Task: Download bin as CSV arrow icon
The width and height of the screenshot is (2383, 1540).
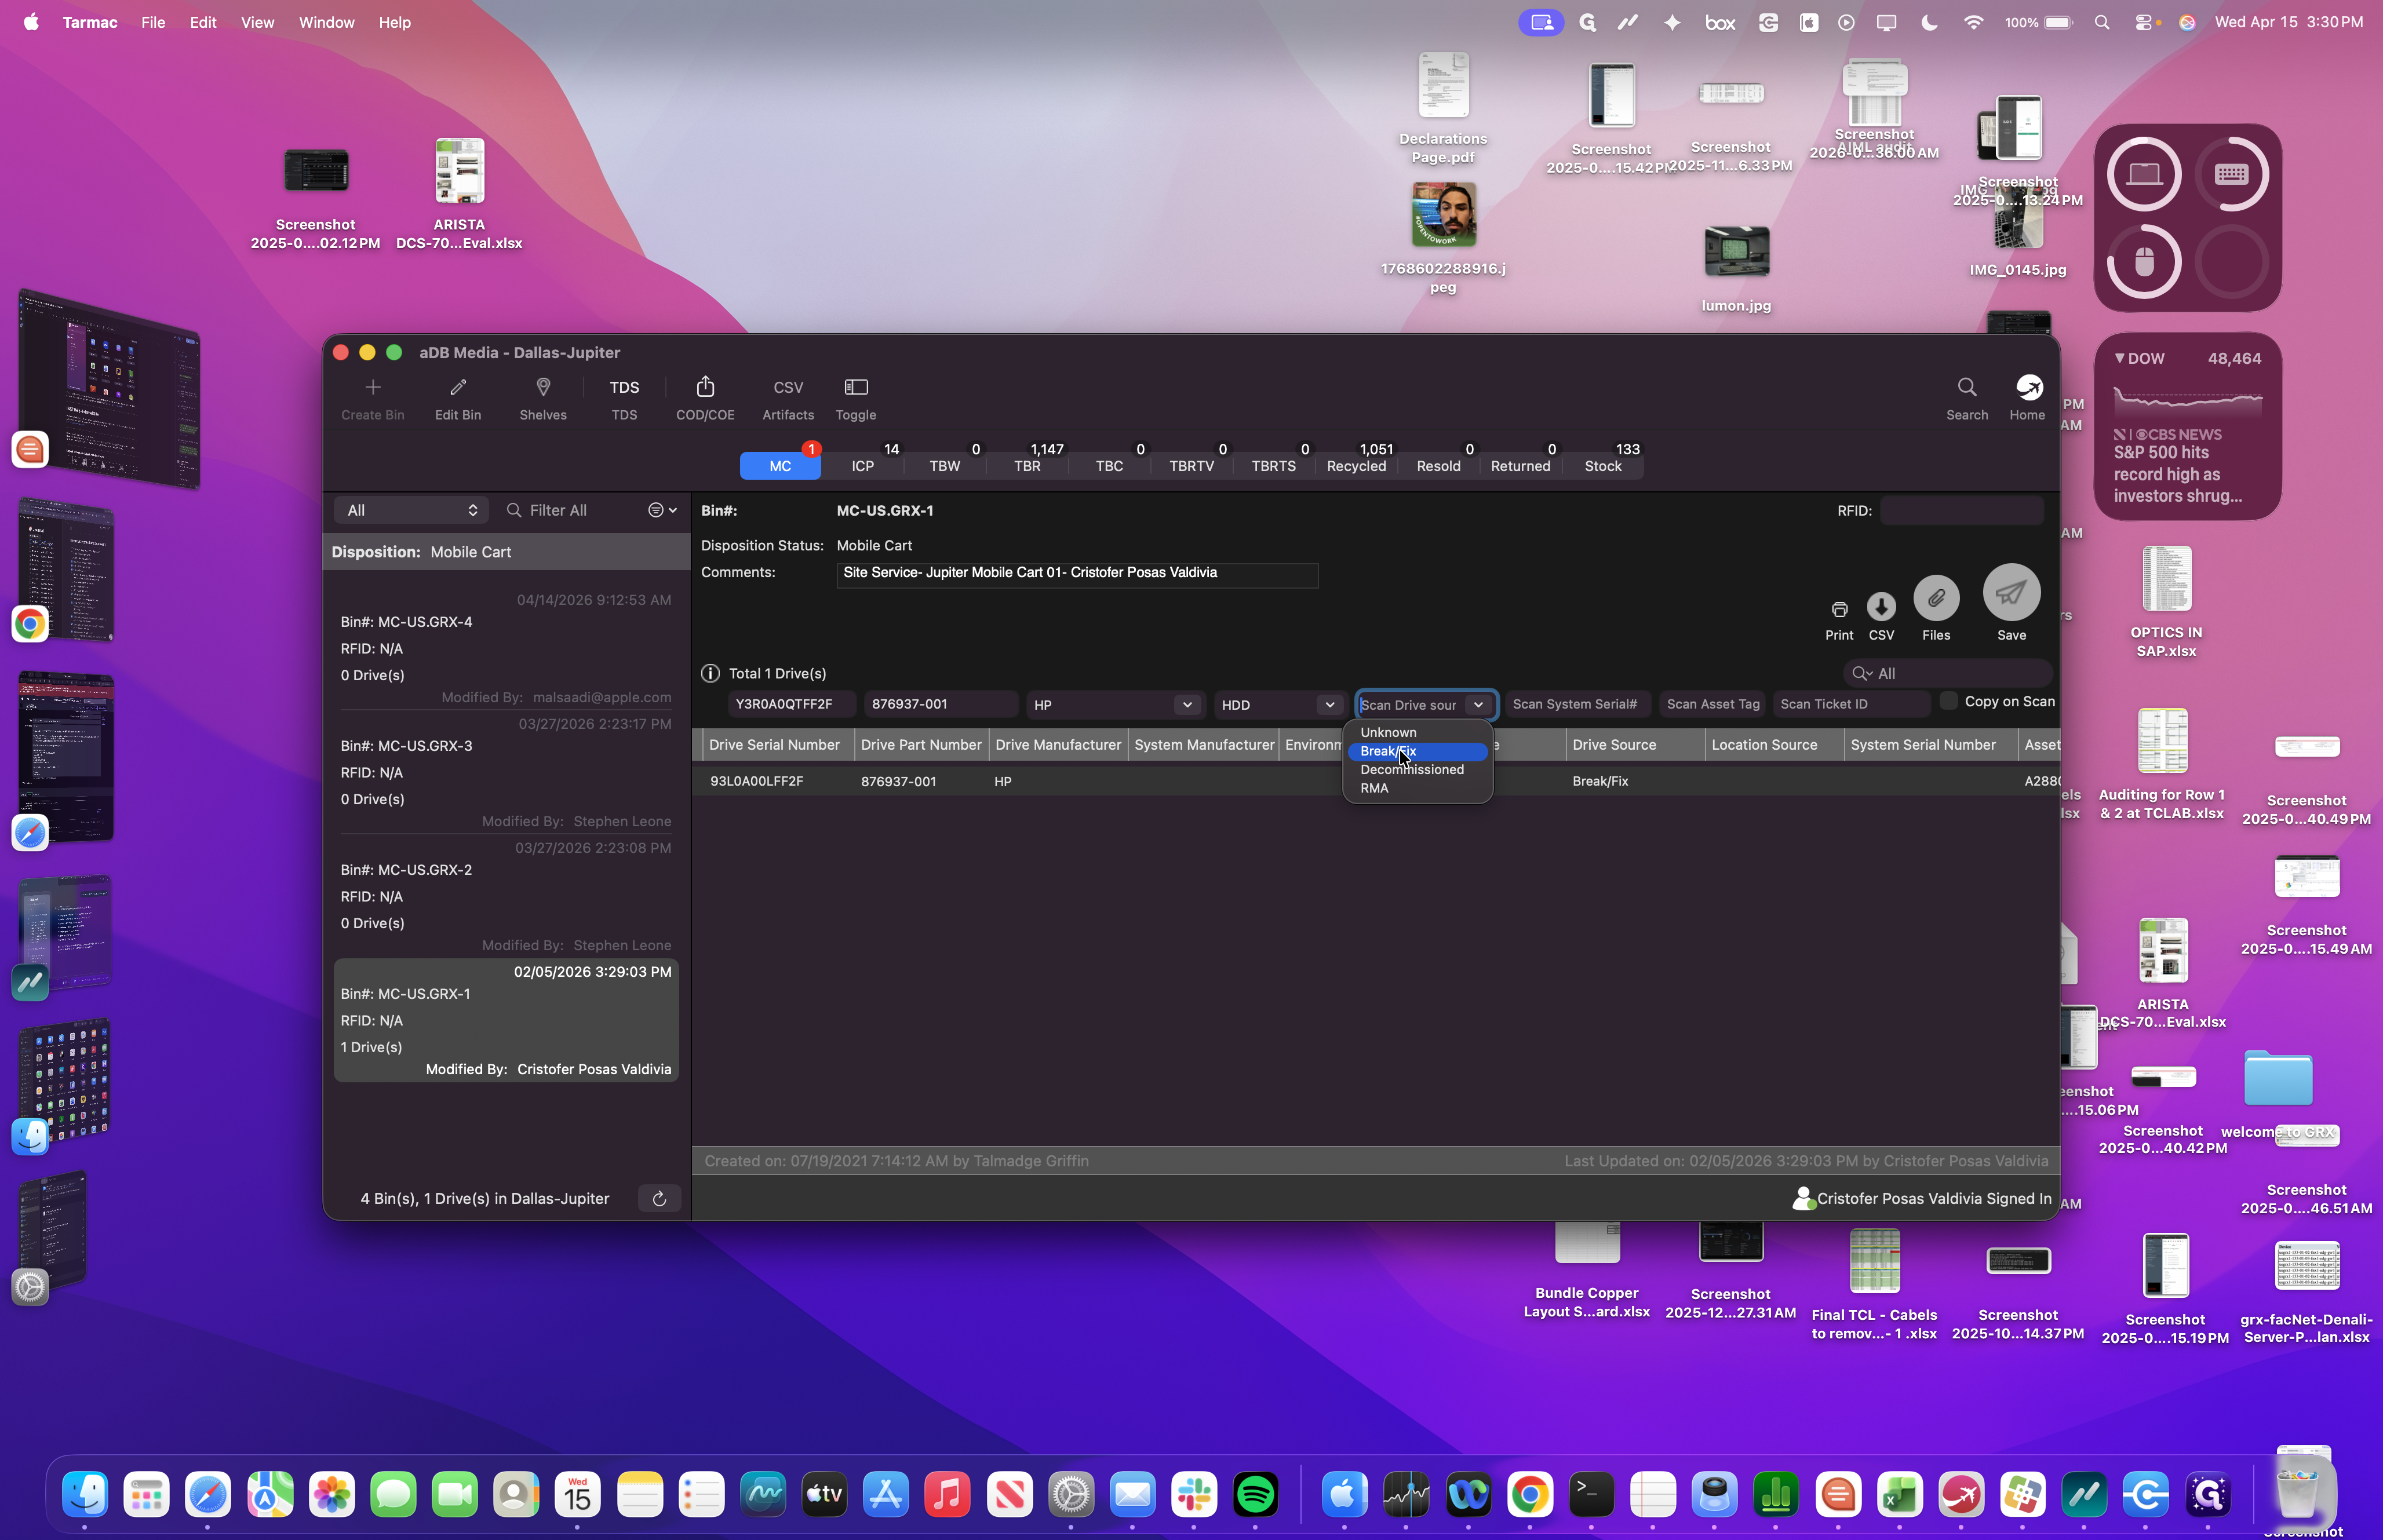Action: tap(1881, 607)
